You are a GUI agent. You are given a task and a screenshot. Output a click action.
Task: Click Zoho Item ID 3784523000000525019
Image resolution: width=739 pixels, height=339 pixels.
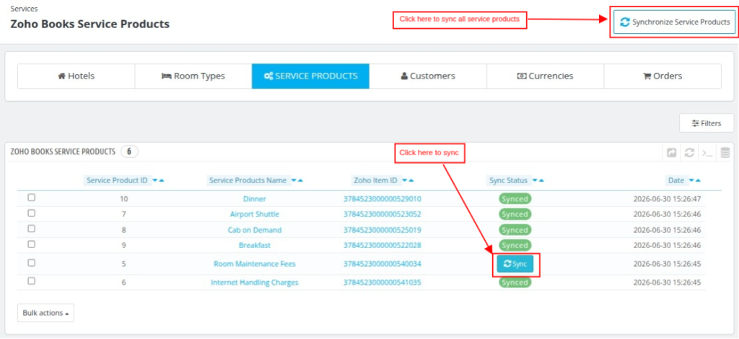click(x=382, y=230)
